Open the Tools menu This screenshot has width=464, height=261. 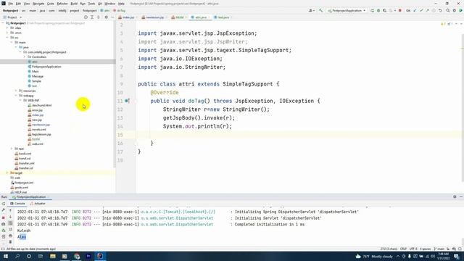click(92, 4)
